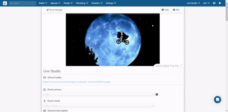Click the Event mode label
Screen dimensions: 228x112
click(x=54, y=101)
